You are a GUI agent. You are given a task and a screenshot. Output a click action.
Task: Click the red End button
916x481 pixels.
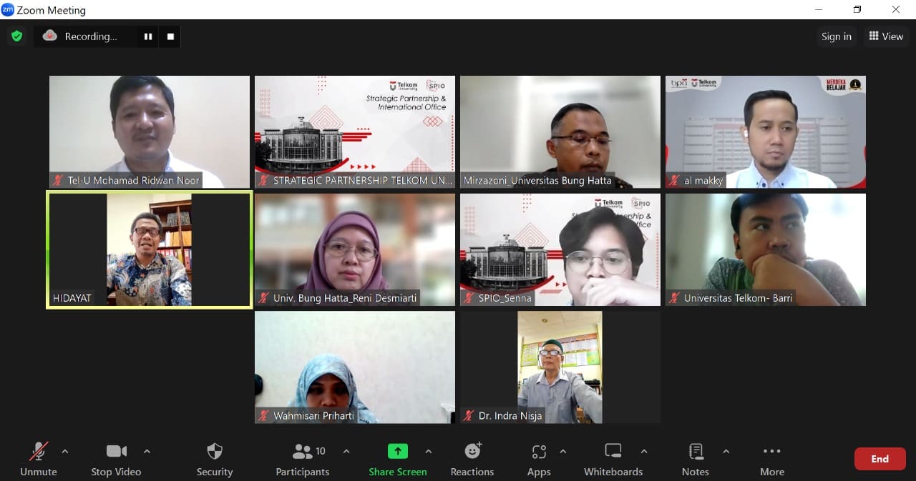point(880,459)
